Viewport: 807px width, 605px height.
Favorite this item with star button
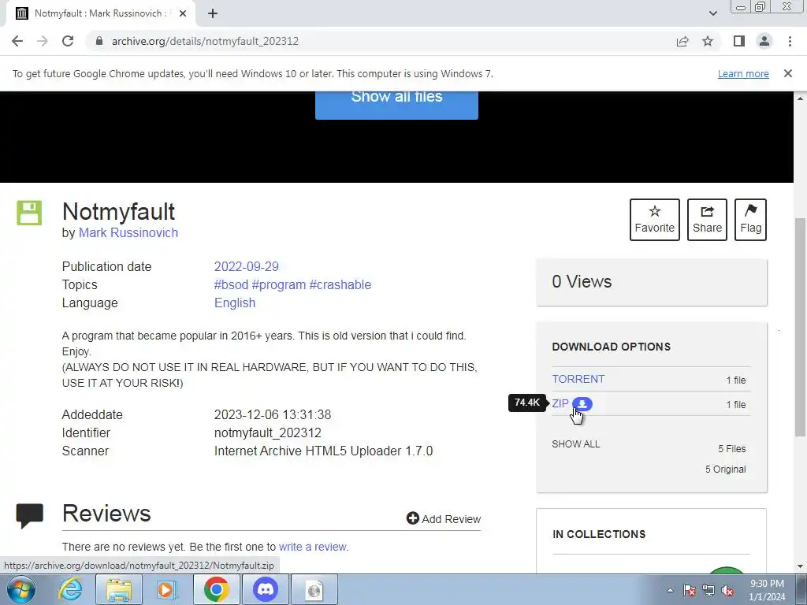pyautogui.click(x=655, y=220)
